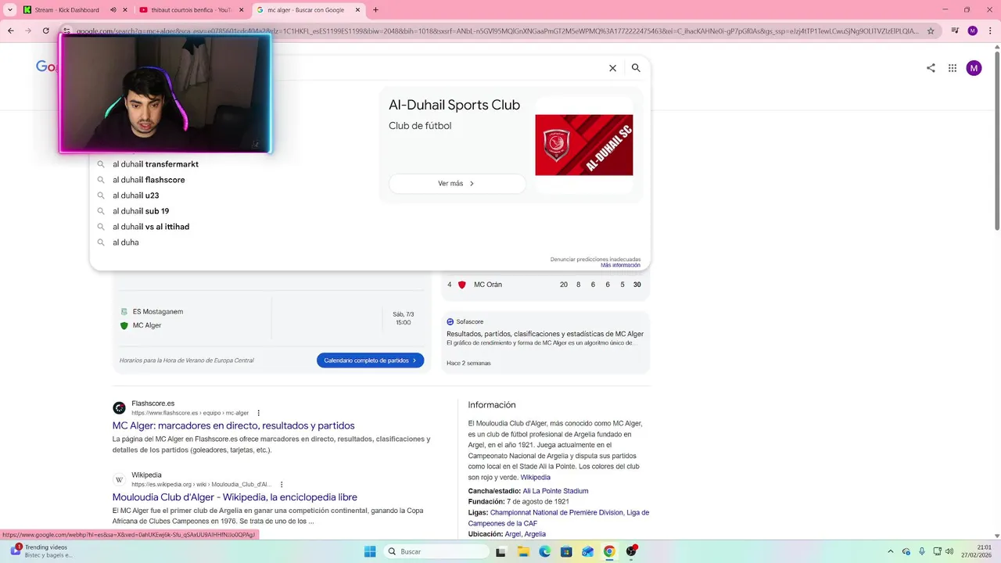Click the MC Orán standings row

coord(545,285)
